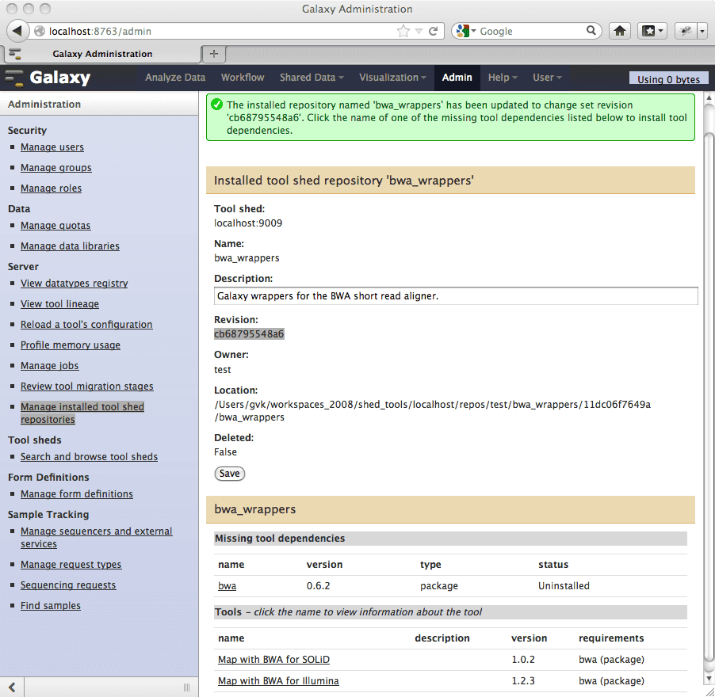Click the search magnifier icon
The width and height of the screenshot is (715, 697).
pos(591,31)
